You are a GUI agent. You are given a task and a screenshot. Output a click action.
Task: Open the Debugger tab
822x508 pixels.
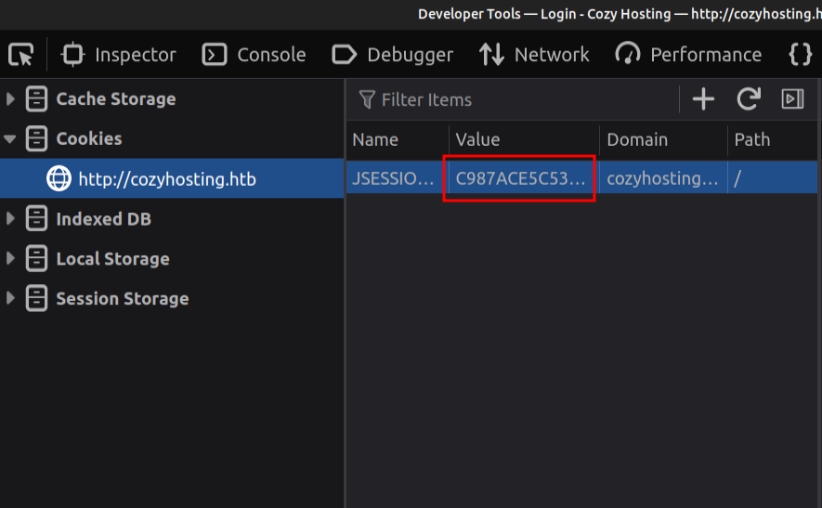coord(393,55)
